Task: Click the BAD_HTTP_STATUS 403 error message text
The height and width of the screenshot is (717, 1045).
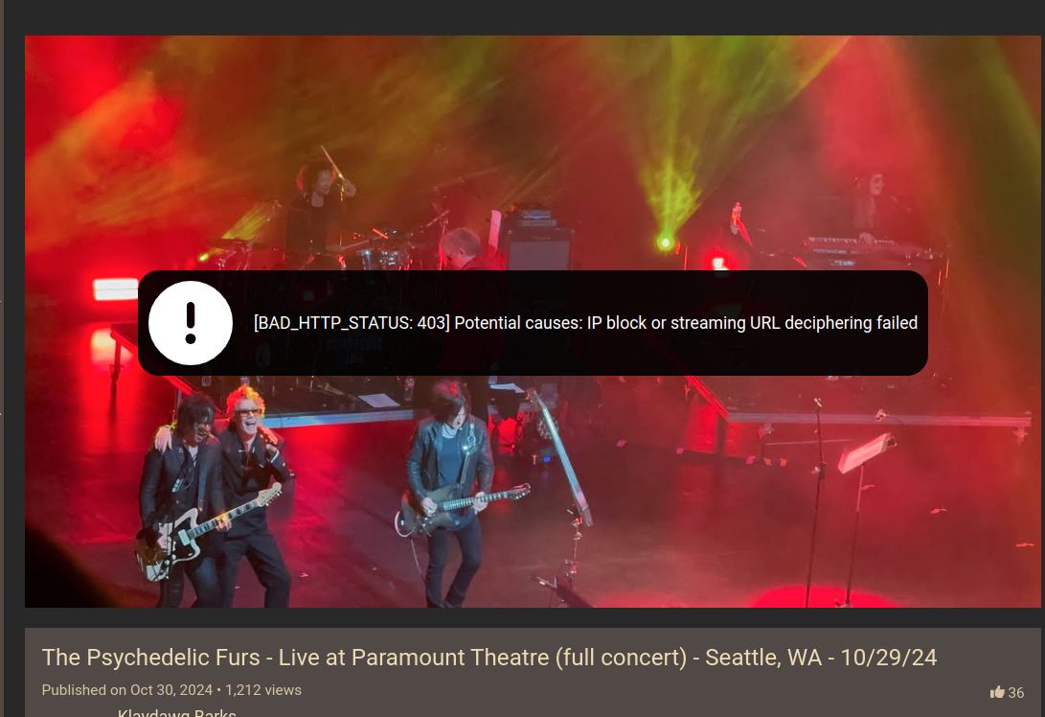Action: (x=586, y=323)
